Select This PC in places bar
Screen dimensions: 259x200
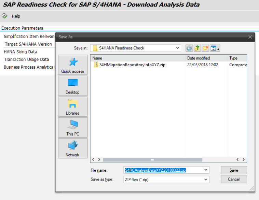coord(73,128)
